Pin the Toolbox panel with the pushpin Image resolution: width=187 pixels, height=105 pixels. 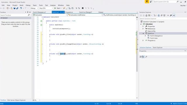(x=28, y=12)
